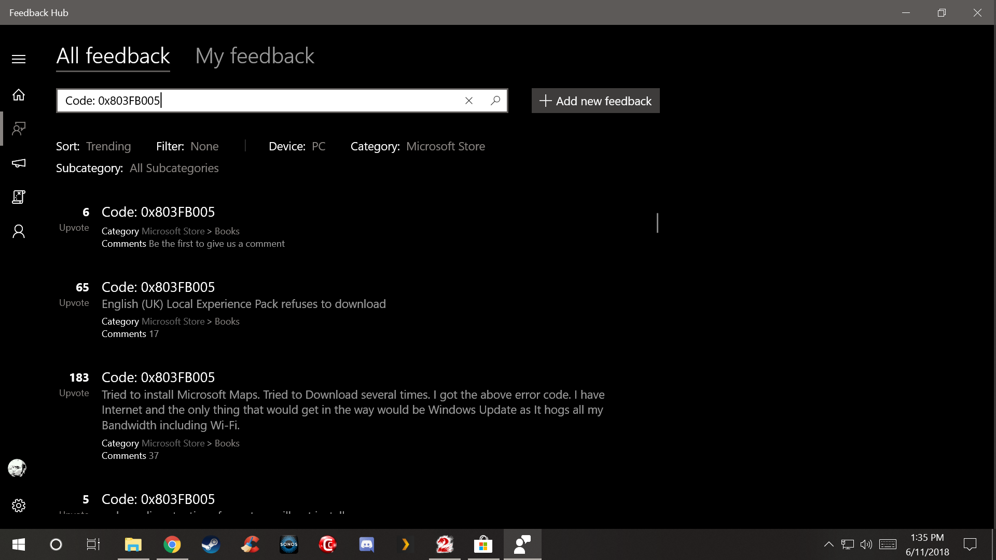Open the red C app on taskbar
The height and width of the screenshot is (560, 996).
click(x=328, y=544)
